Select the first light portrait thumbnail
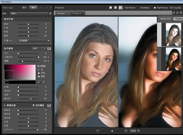 click(x=174, y=34)
